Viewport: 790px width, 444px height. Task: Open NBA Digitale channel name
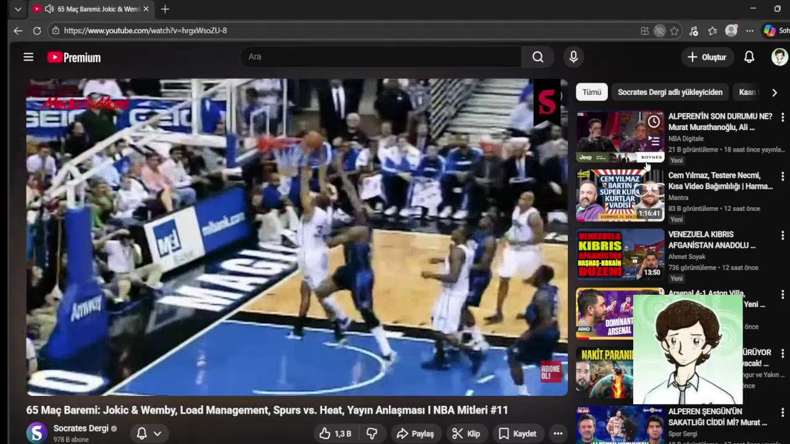tap(686, 139)
